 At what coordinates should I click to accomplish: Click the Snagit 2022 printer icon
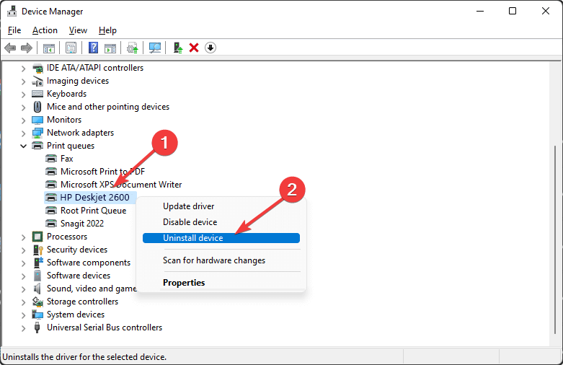pos(51,223)
